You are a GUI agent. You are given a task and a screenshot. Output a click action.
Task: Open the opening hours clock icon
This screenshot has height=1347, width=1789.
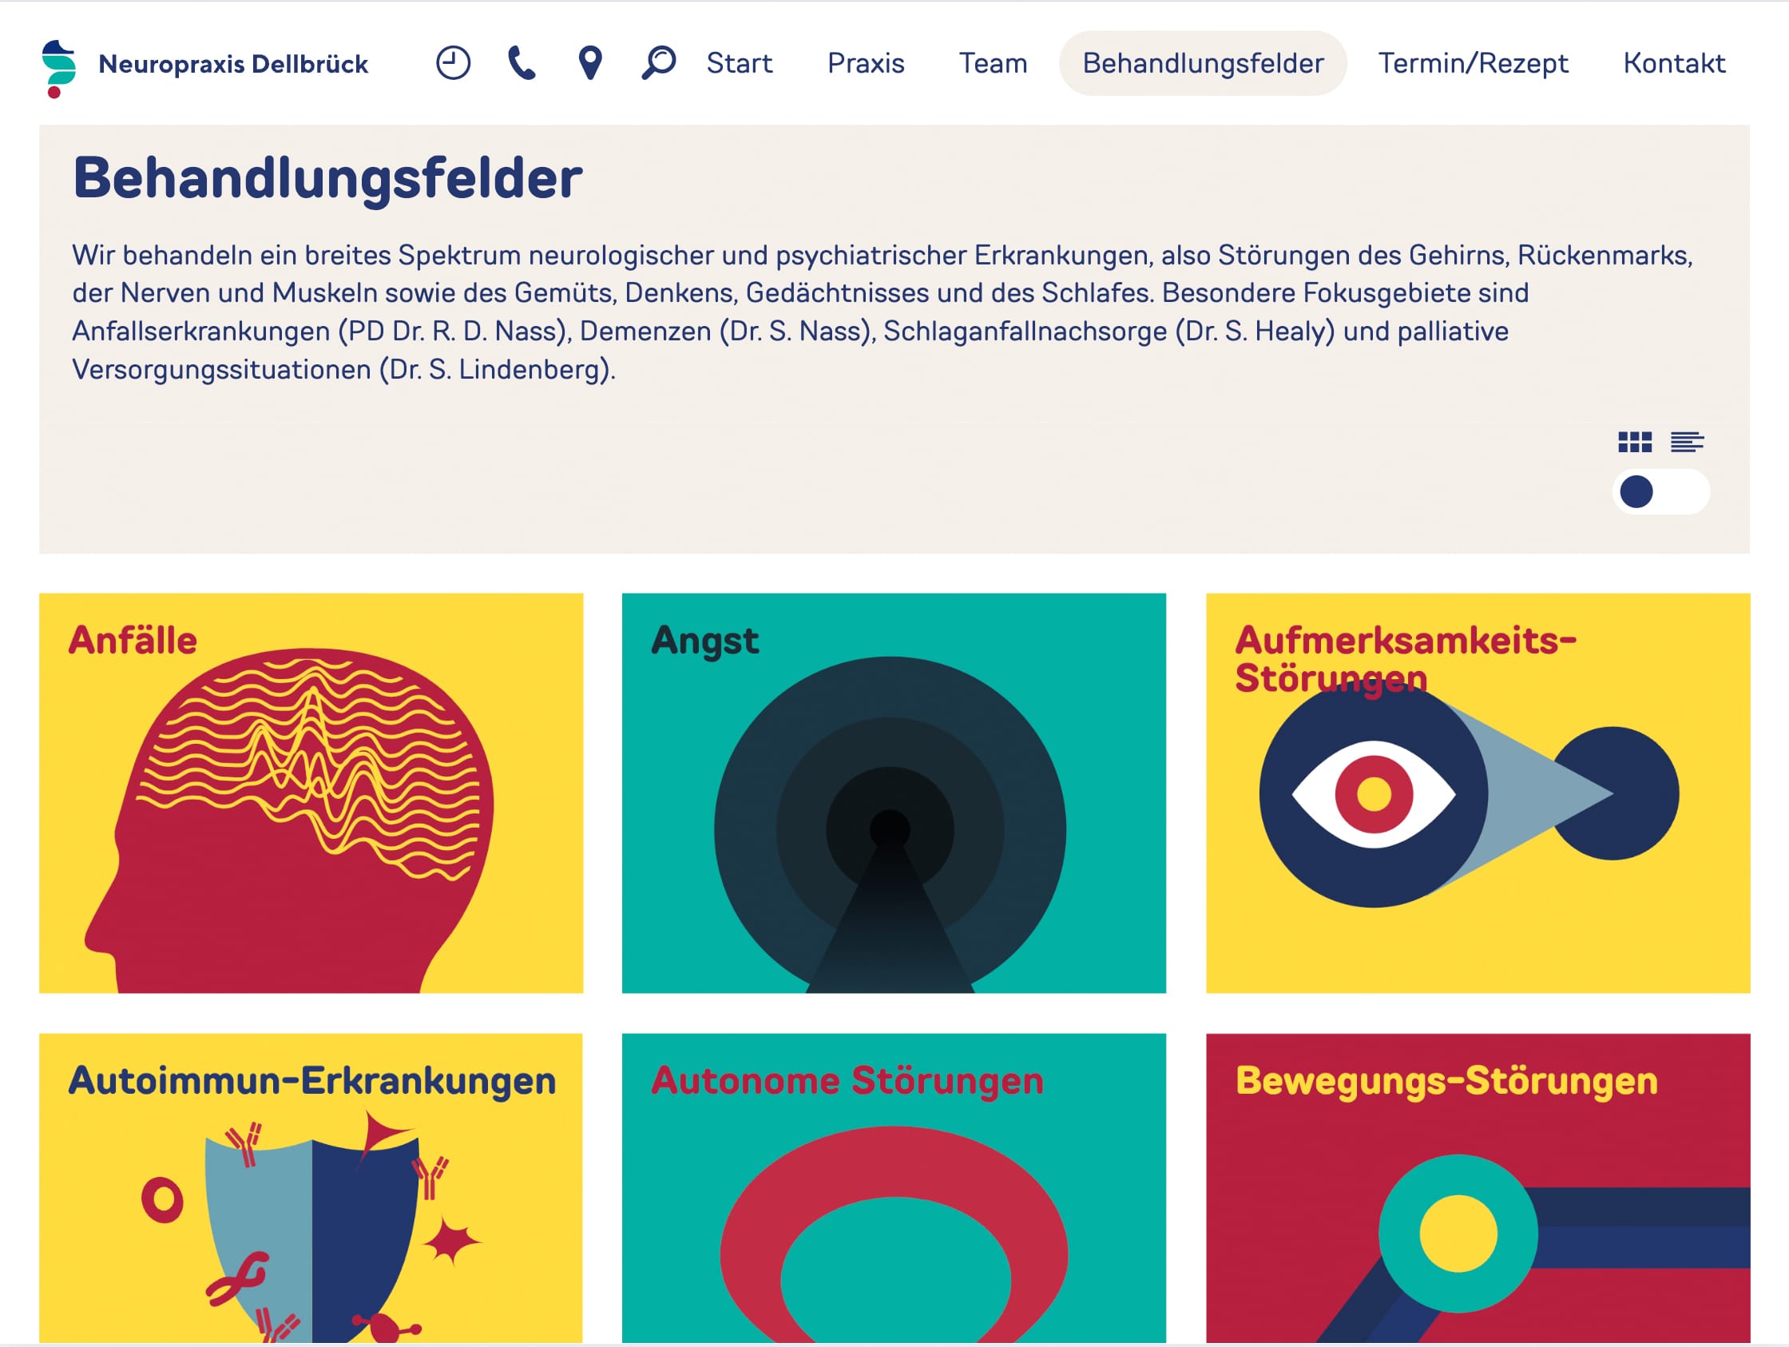pyautogui.click(x=453, y=63)
